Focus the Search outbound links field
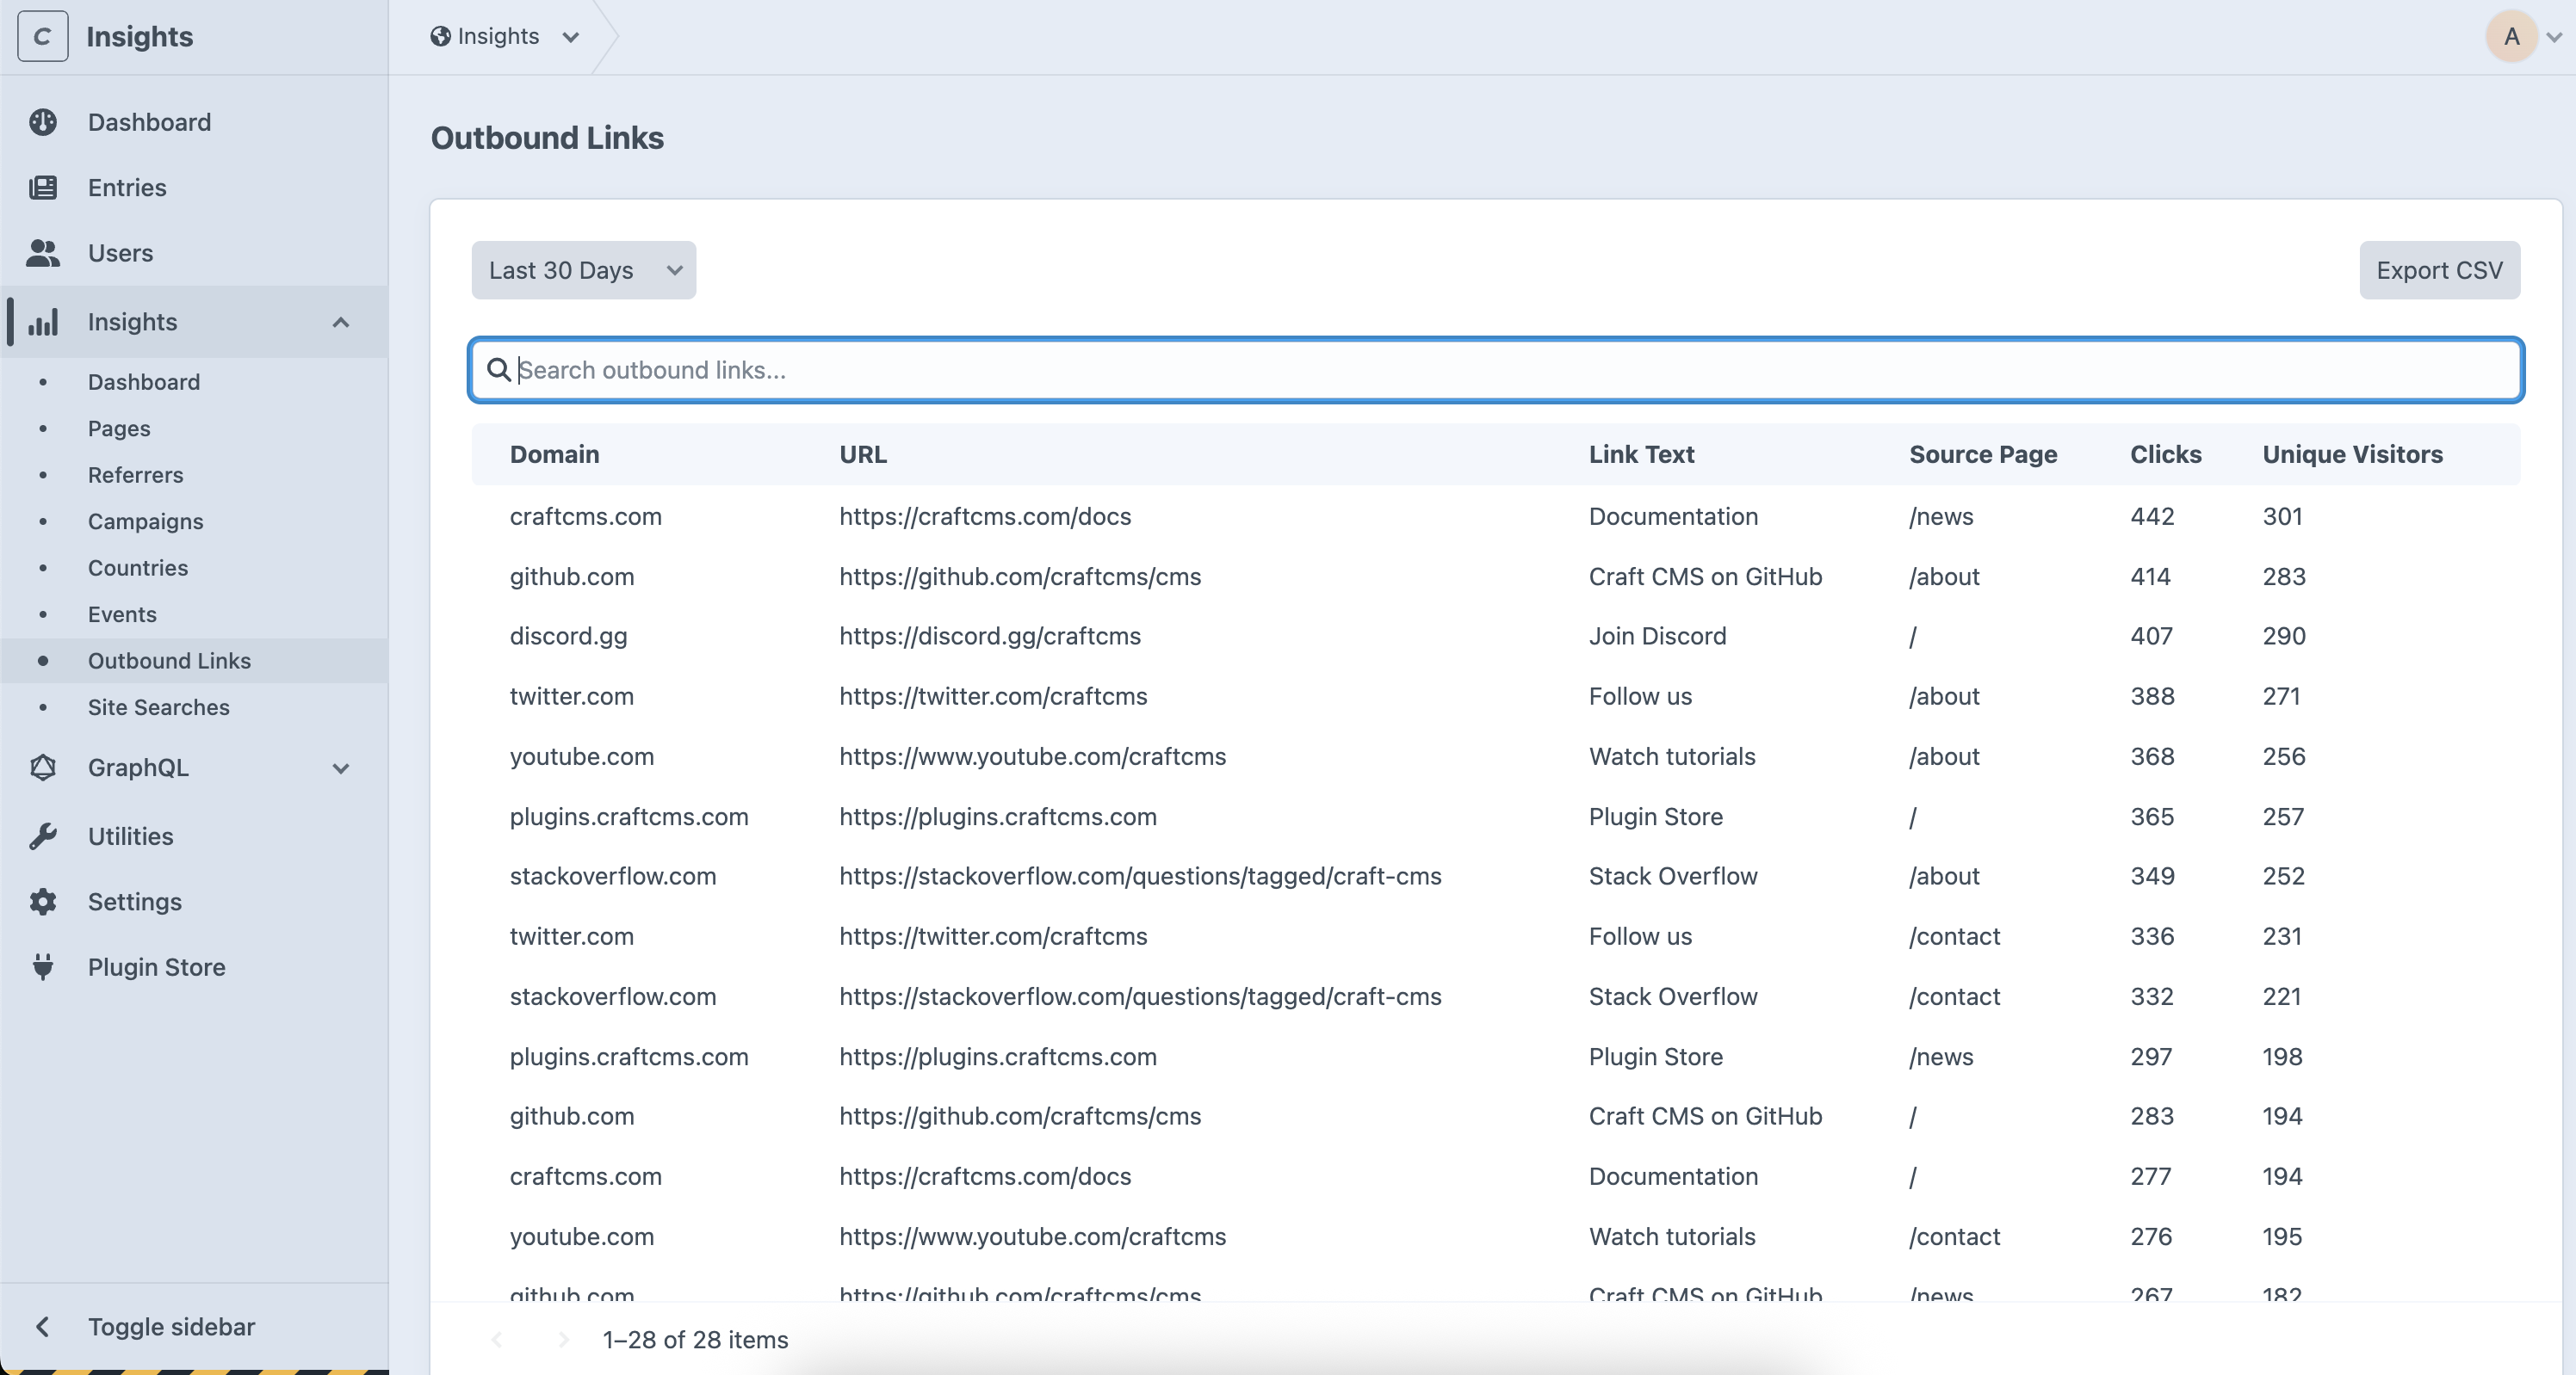This screenshot has width=2576, height=1375. 1496,371
